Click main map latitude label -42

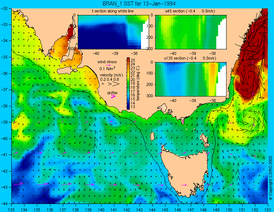point(5,171)
